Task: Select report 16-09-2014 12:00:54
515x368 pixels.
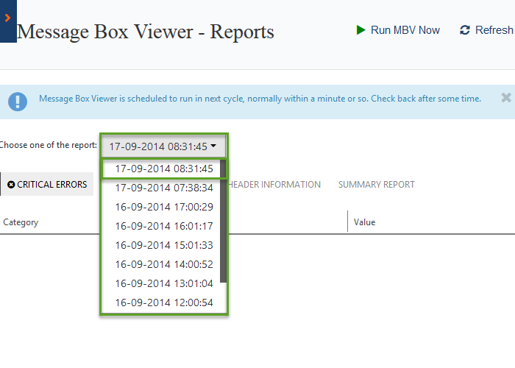Action: click(x=163, y=302)
